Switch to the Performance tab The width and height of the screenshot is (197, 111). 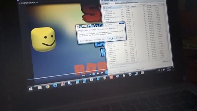click(124, 3)
